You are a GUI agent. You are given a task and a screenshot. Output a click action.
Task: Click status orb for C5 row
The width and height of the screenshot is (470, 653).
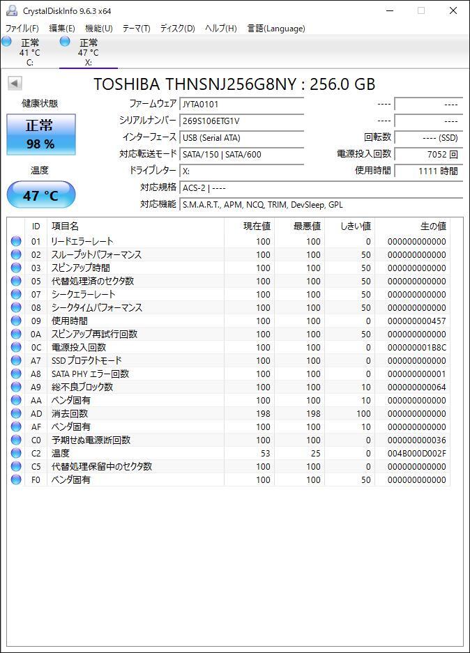16,466
